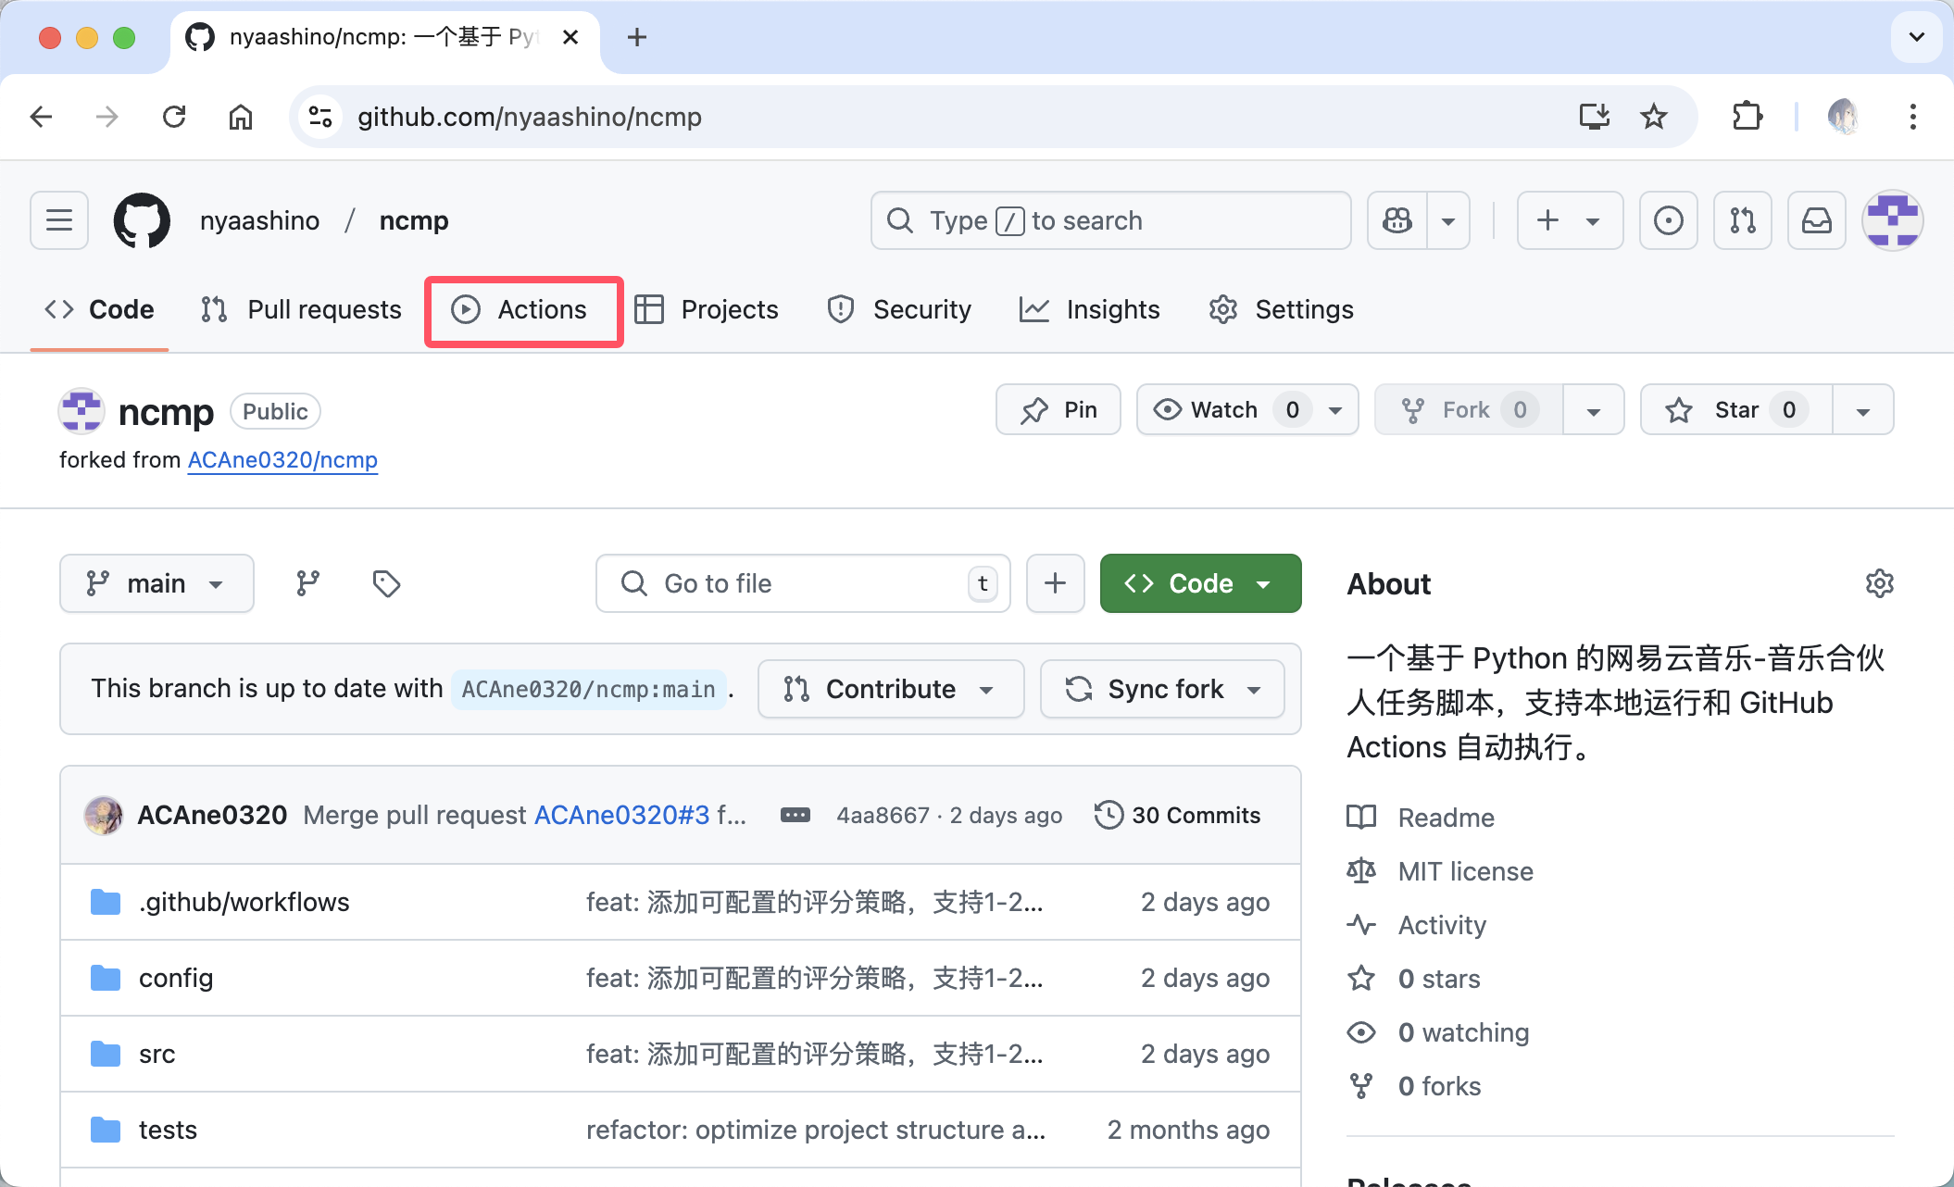Viewport: 1954px width, 1187px height.
Task: Open the Sync fork dropdown
Action: pos(1162,689)
